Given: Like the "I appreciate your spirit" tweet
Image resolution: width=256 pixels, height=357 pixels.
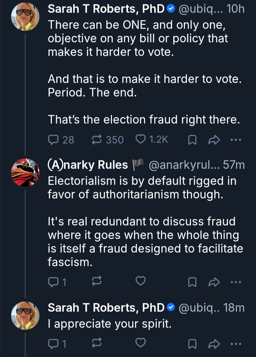Looking at the screenshot, I should pyautogui.click(x=141, y=343).
